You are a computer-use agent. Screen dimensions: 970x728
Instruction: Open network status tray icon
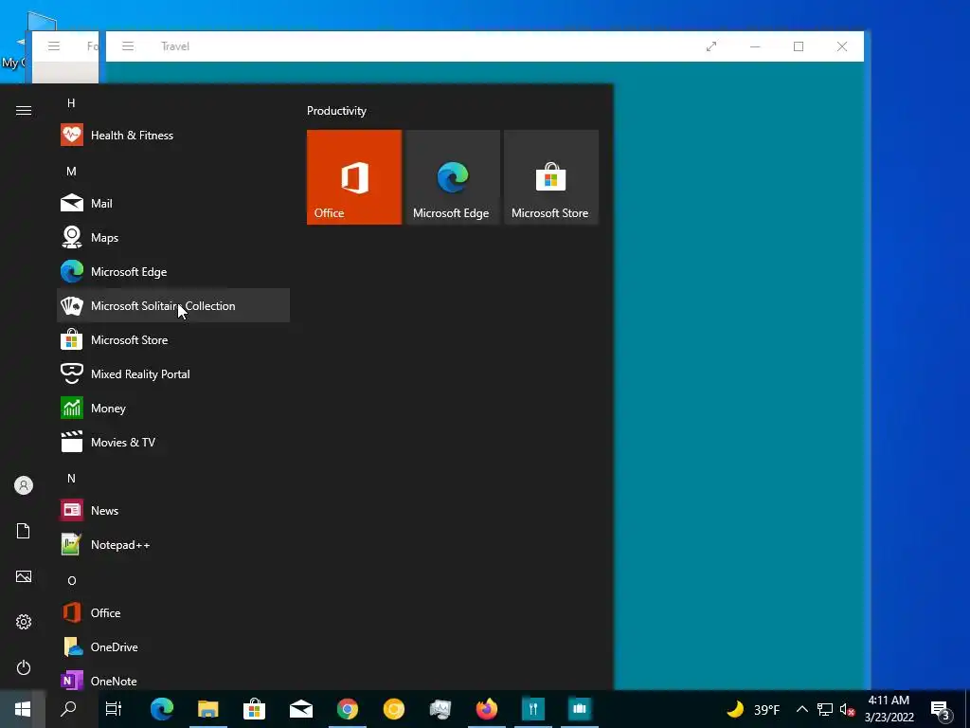[825, 709]
